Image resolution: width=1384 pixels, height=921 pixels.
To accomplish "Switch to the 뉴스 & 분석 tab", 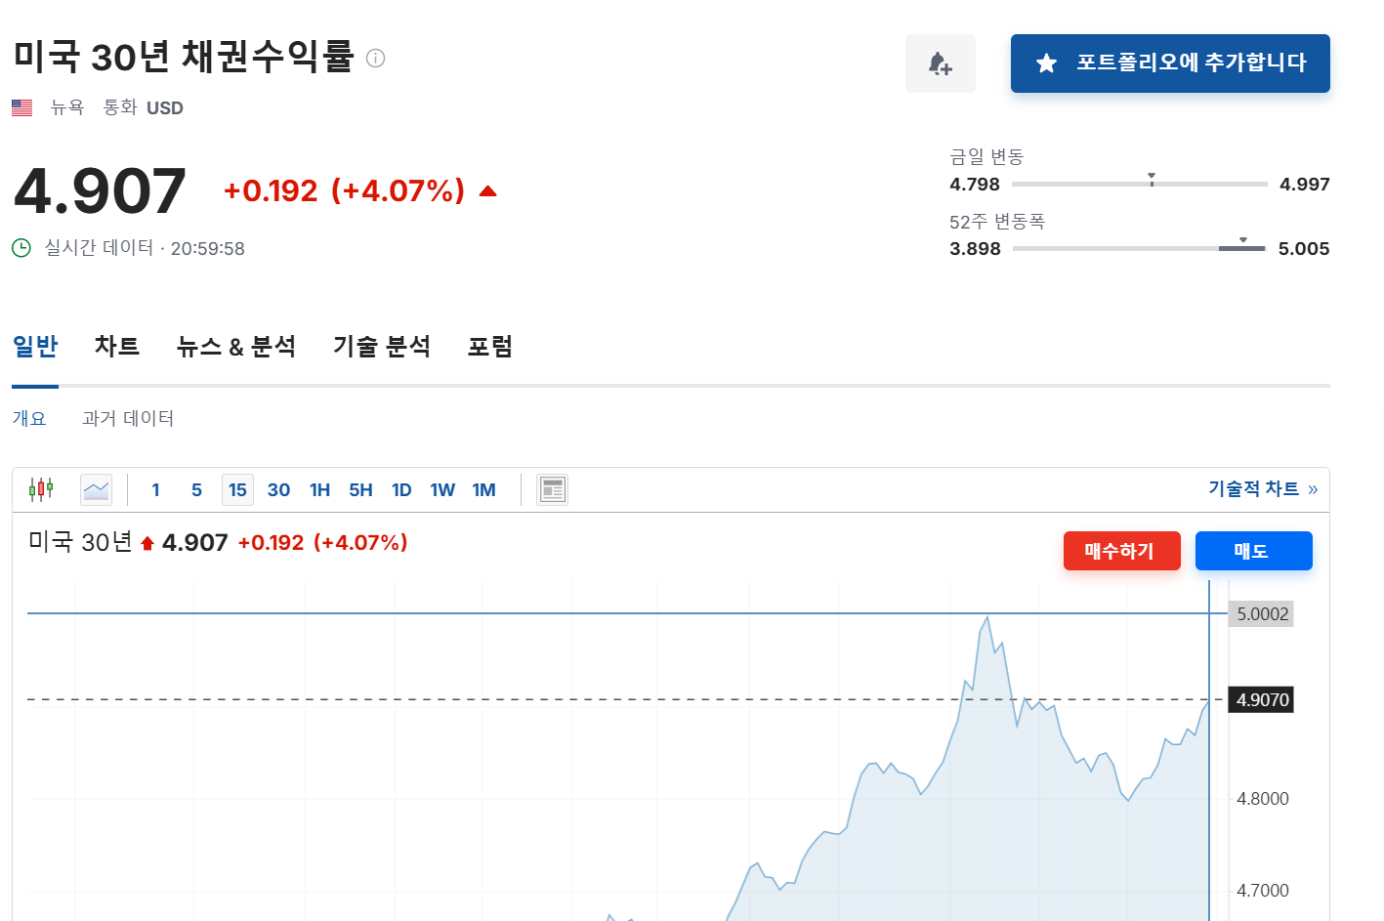I will tap(236, 346).
